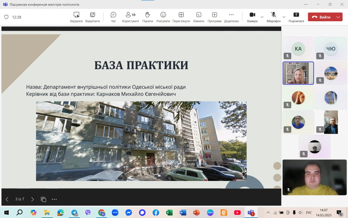348x218 pixels.
Task: Select the blonde woman's video thumbnail
Action: coord(298,73)
